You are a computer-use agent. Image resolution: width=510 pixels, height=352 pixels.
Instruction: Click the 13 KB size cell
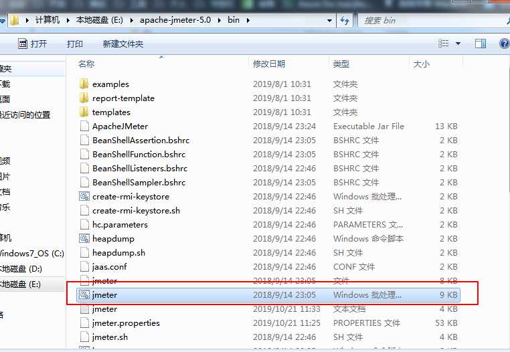click(x=446, y=126)
